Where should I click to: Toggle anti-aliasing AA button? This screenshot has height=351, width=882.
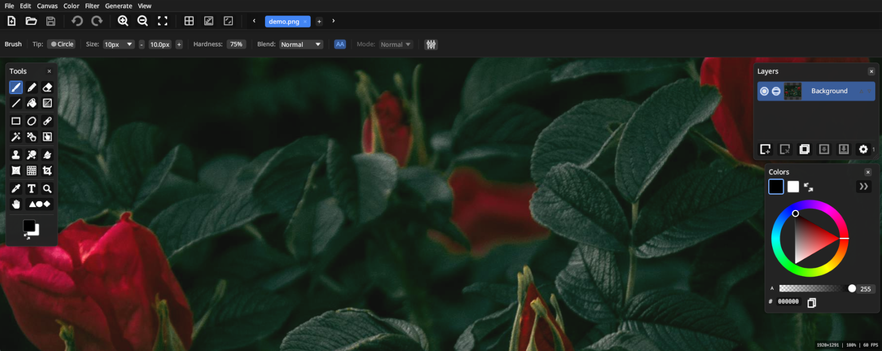[340, 44]
